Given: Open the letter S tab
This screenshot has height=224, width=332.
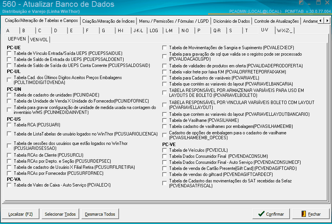Looking at the screenshot, I should pyautogui.click(x=235, y=31).
